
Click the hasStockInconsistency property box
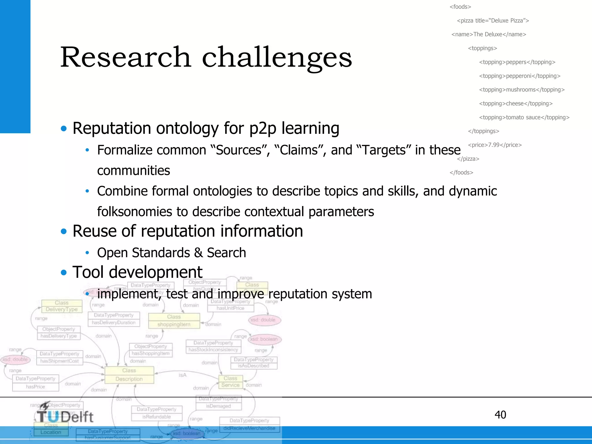coord(213,346)
